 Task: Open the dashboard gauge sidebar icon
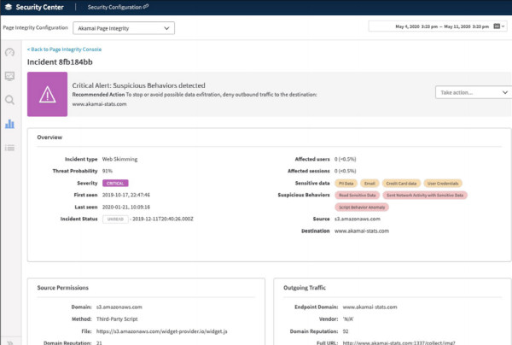coord(9,52)
